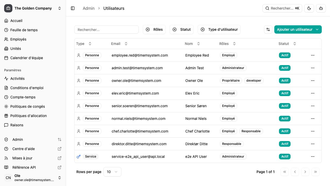330x186 pixels.
Task: Open Calendrier d'équipe from the sidebar
Action: click(27, 58)
